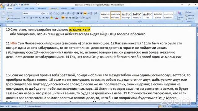The image size is (198, 111).
Task: Toggle highlighted left-to-right direction button
Action: 85,14
